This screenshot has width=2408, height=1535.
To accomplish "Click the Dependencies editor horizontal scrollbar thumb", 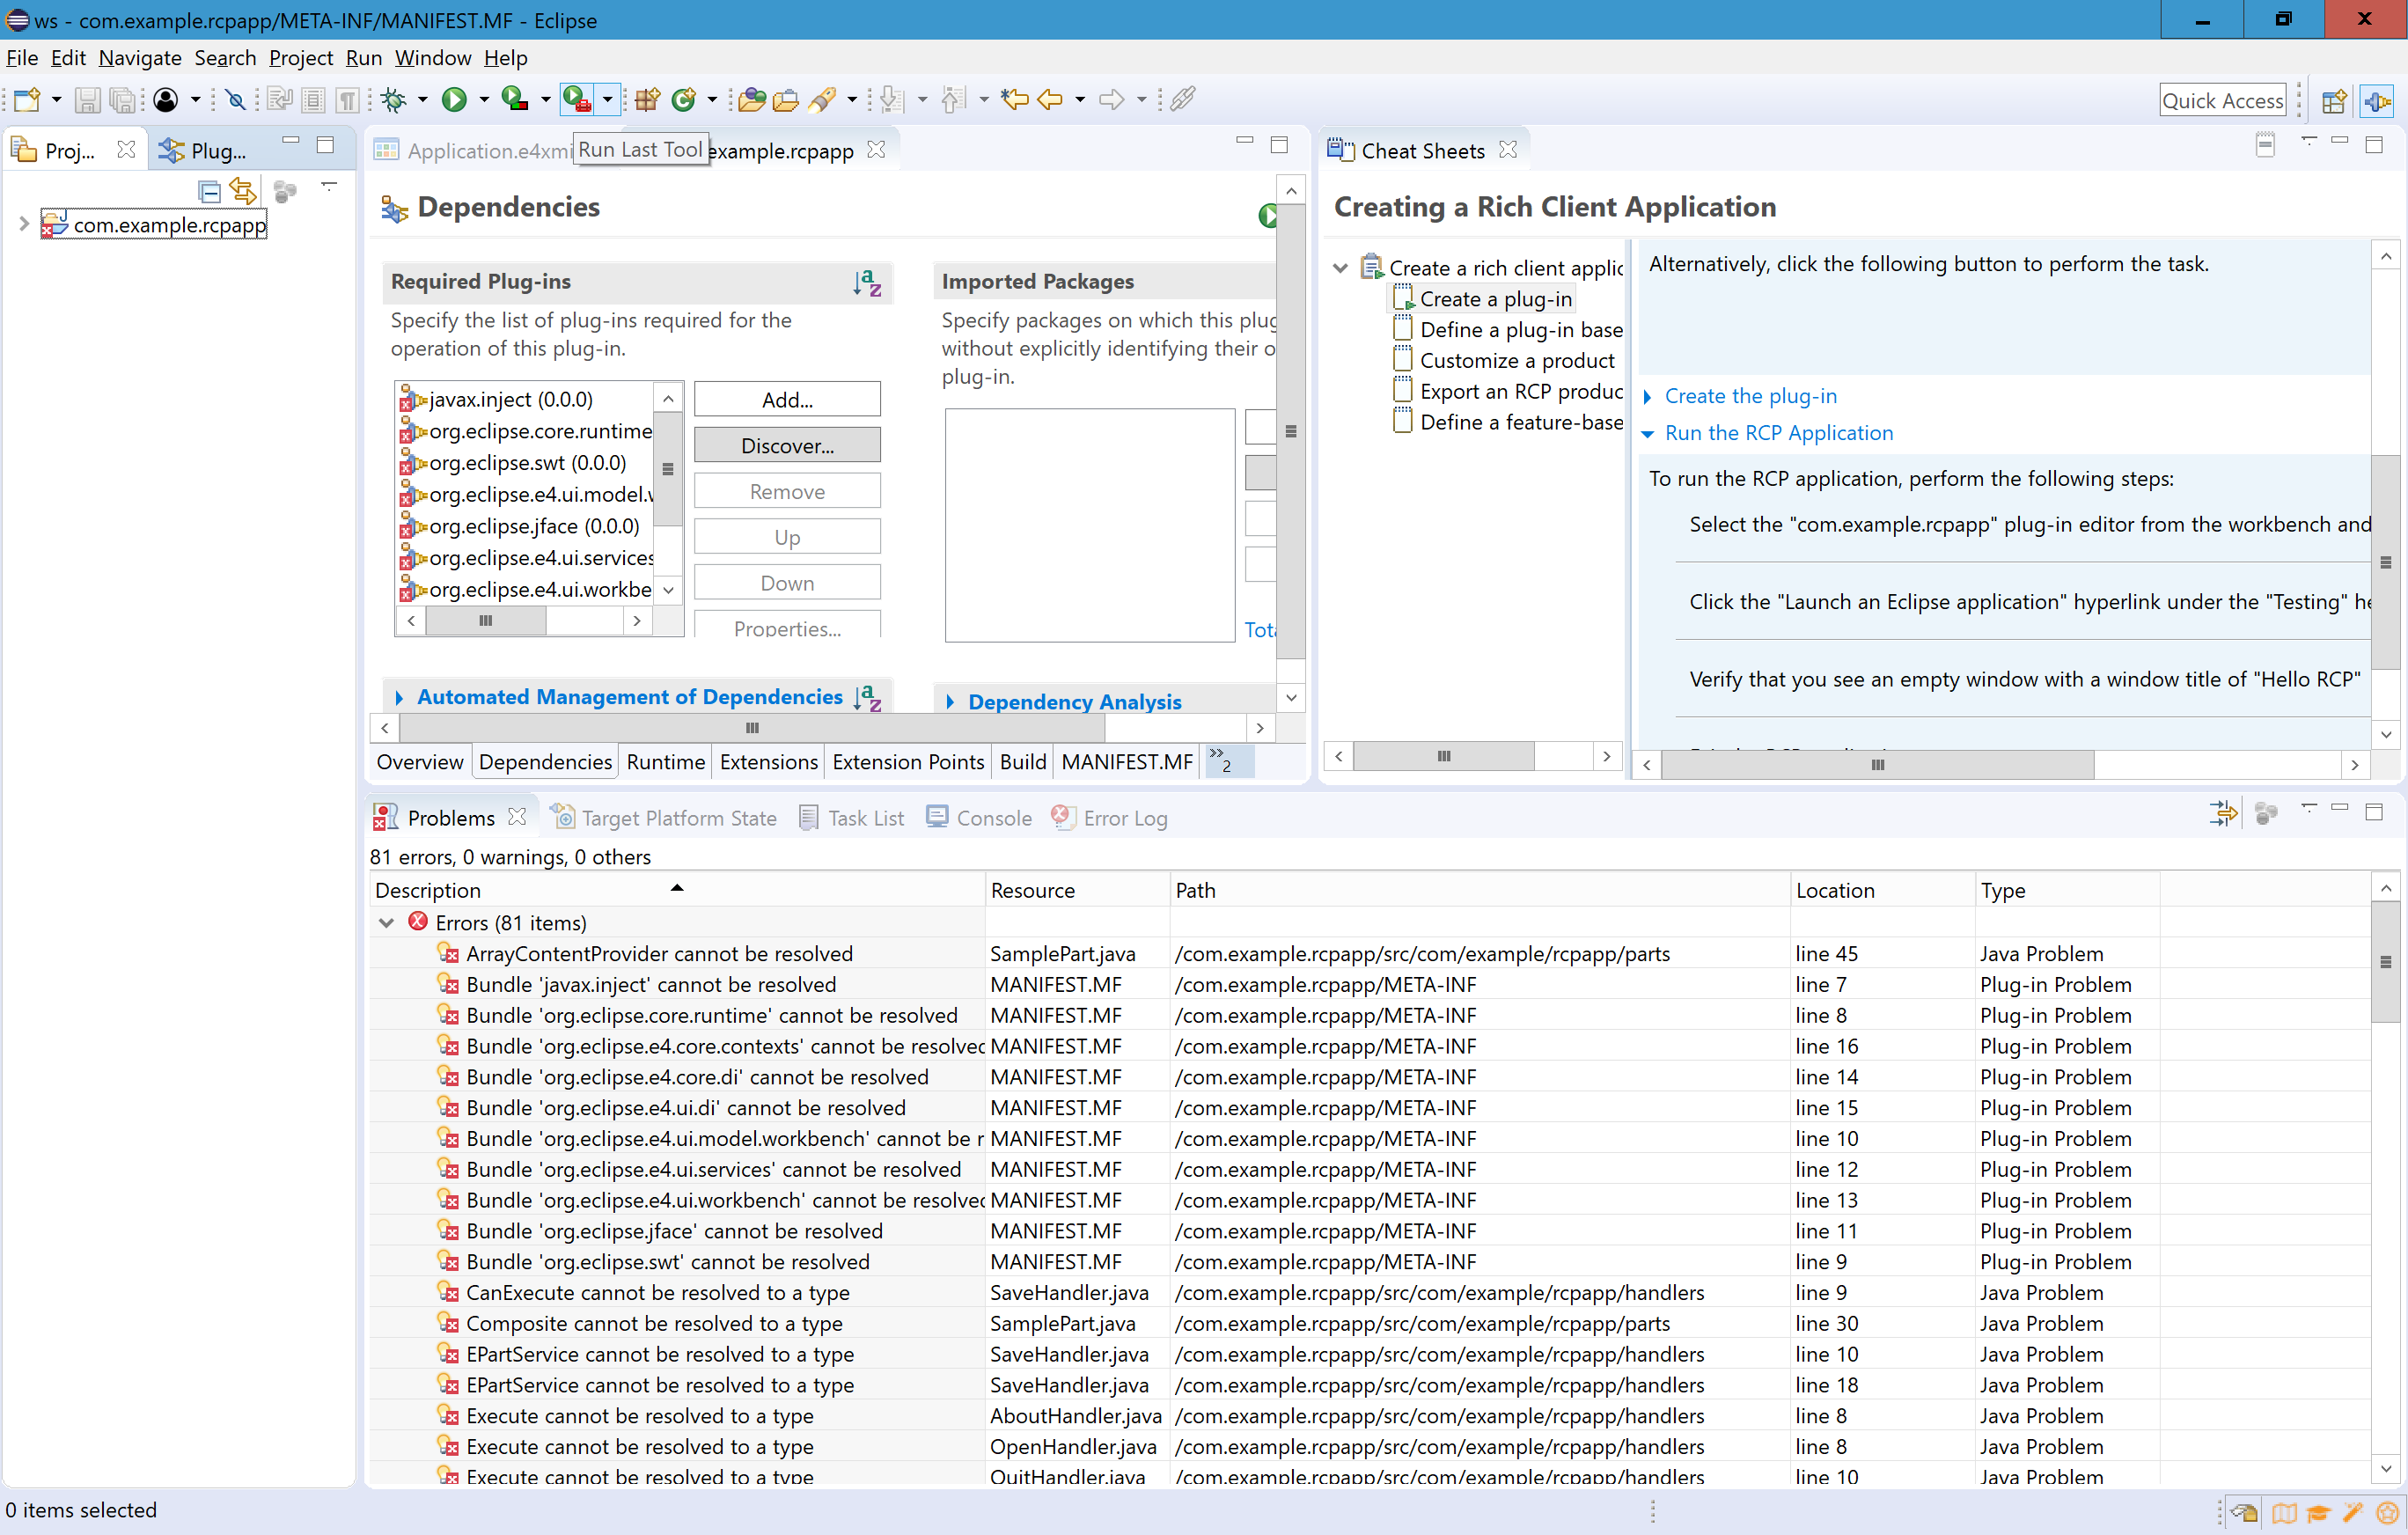I will click(752, 728).
